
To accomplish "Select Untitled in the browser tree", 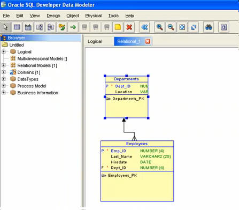I will tap(17, 45).
